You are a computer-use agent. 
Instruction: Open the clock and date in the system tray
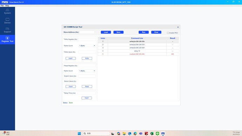pyautogui.click(x=236, y=133)
